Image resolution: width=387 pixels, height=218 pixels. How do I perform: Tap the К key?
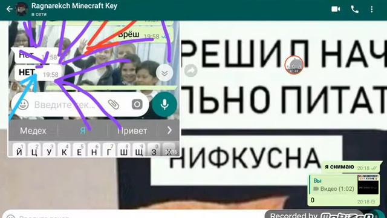(x=64, y=150)
